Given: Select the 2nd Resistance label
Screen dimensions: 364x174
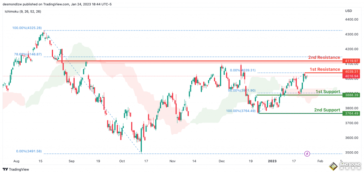Looking at the screenshot, I should click(x=324, y=57).
